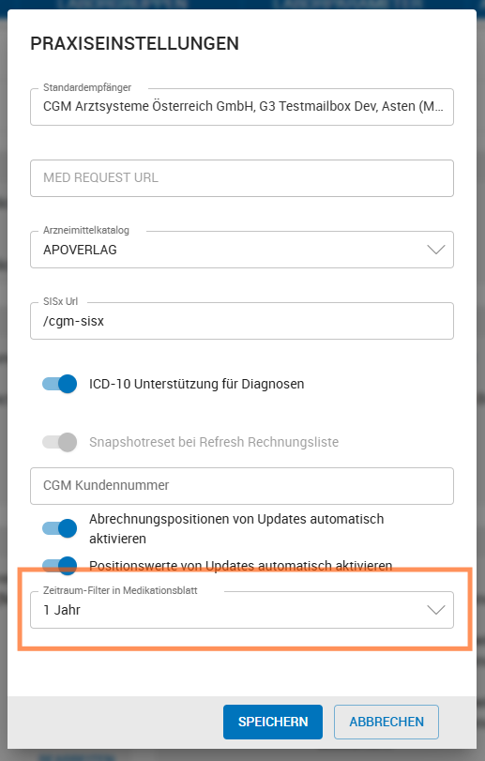Click into the SISx Url field
The height and width of the screenshot is (761, 485).
click(242, 321)
